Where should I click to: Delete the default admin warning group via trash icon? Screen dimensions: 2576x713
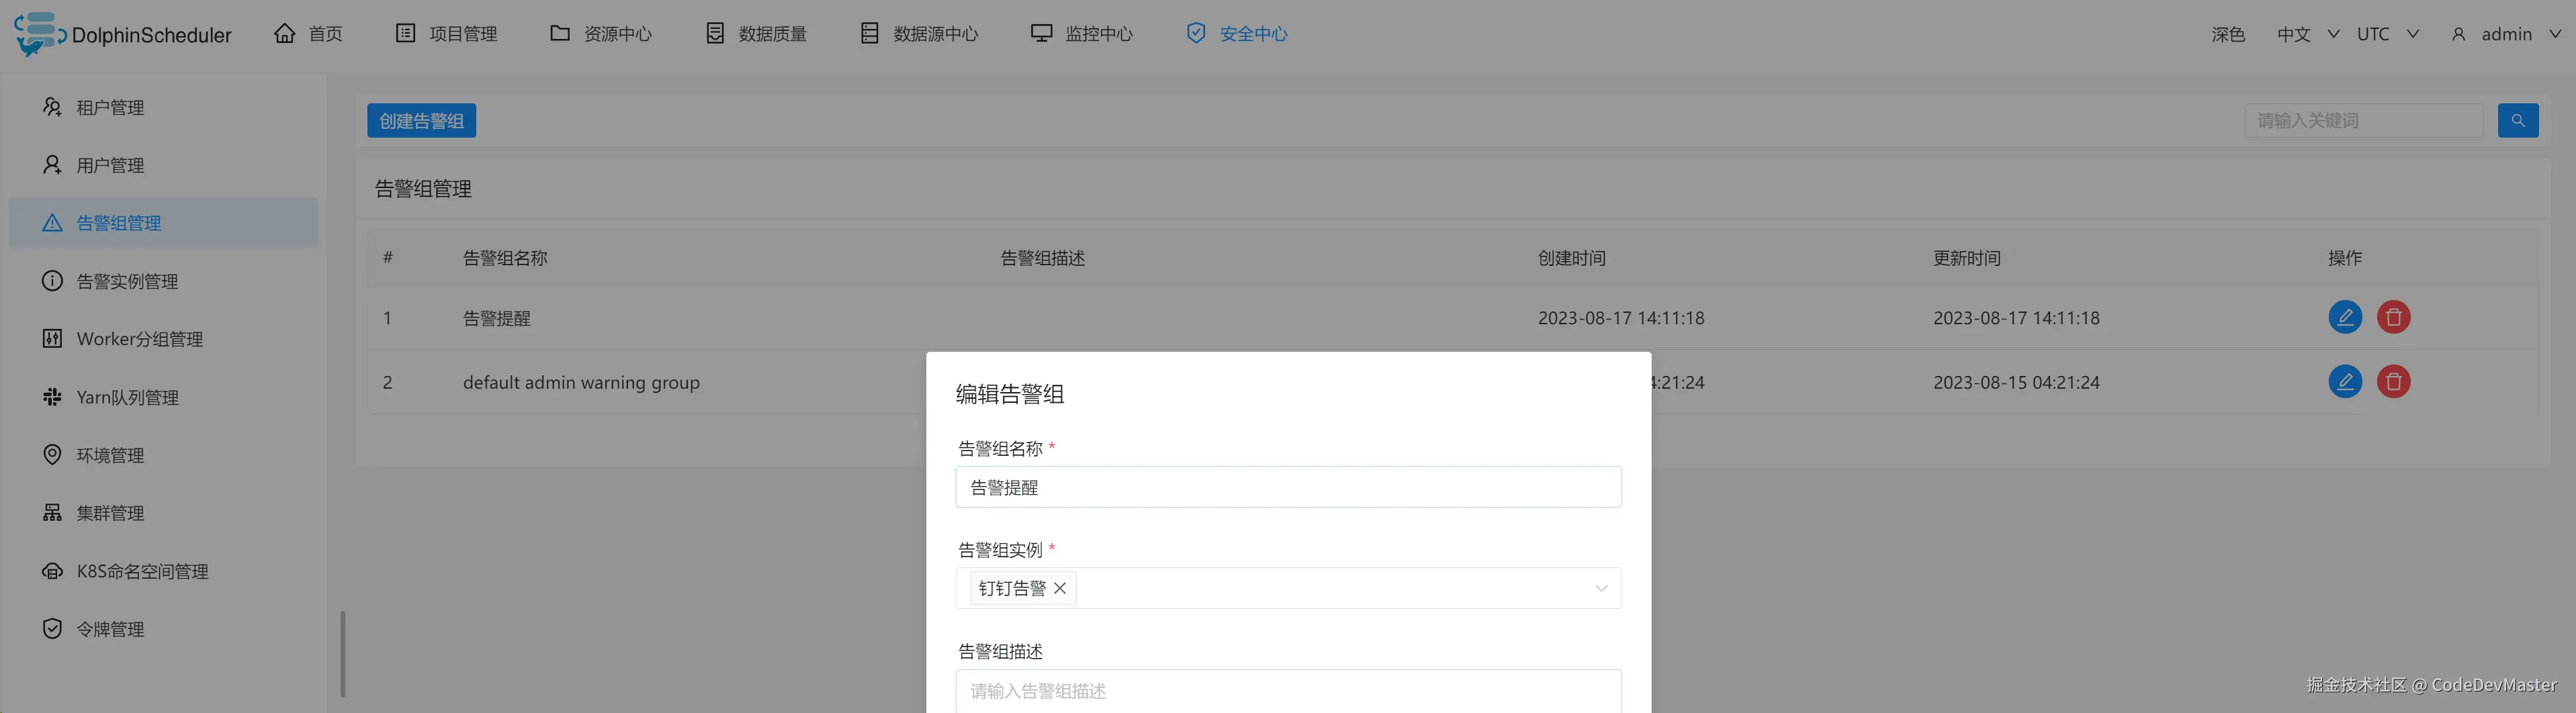coord(2393,381)
